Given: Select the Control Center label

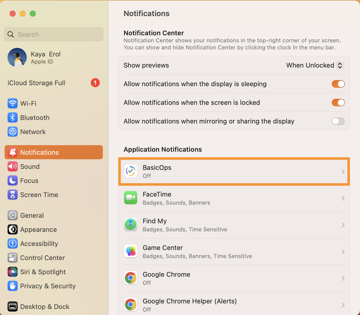Looking at the screenshot, I should pyautogui.click(x=43, y=258).
